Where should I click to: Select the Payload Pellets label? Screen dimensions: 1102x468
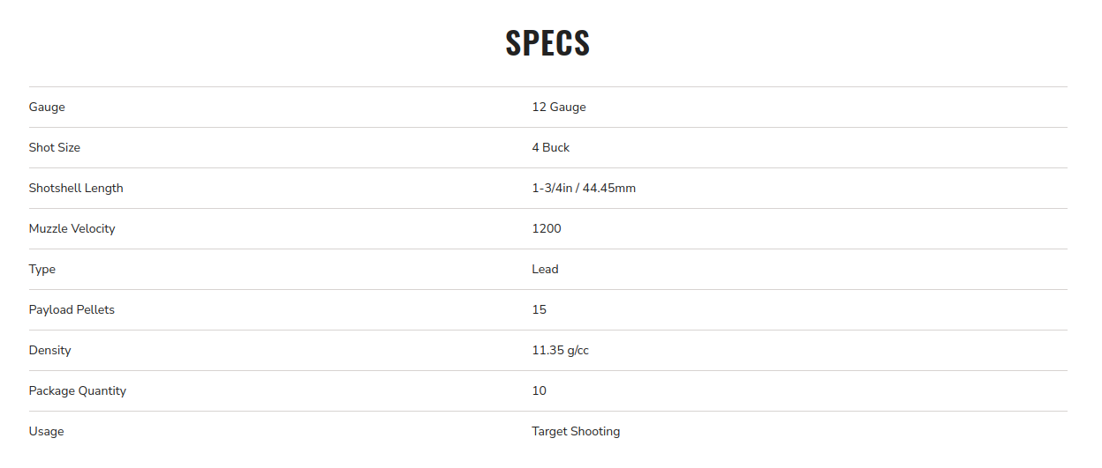point(72,309)
